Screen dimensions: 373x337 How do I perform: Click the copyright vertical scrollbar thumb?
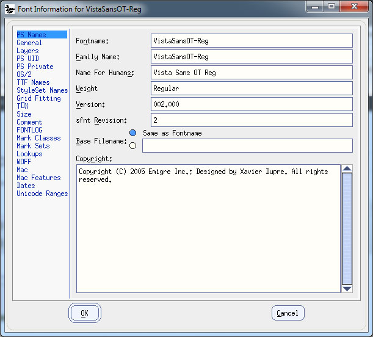coord(347,228)
